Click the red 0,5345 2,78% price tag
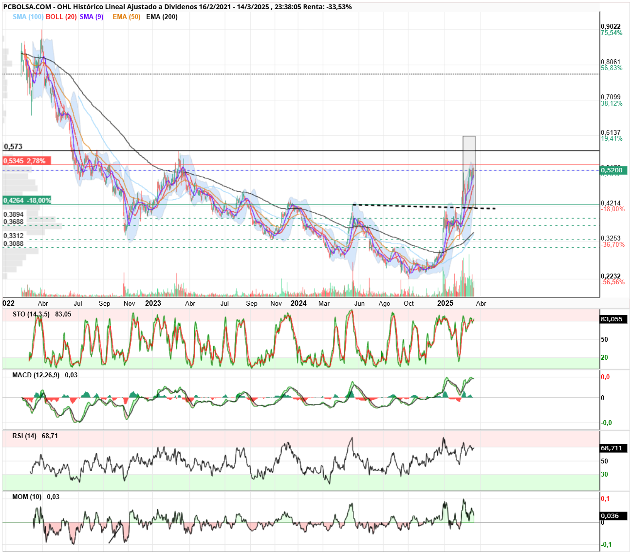Image resolution: width=632 pixels, height=554 pixels. point(27,161)
